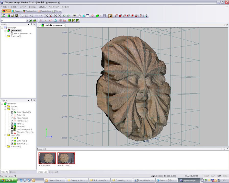Click the Orientation mode button
This screenshot has height=183, width=229.
click(44, 11)
